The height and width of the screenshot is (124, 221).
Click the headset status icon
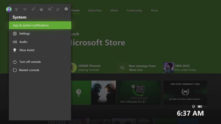(x=194, y=106)
